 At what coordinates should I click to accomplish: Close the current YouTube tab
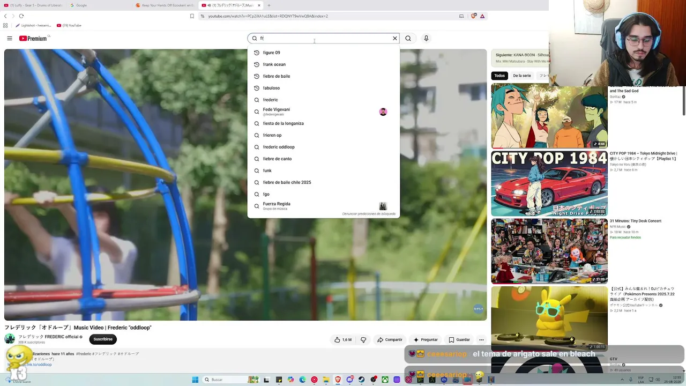click(259, 5)
